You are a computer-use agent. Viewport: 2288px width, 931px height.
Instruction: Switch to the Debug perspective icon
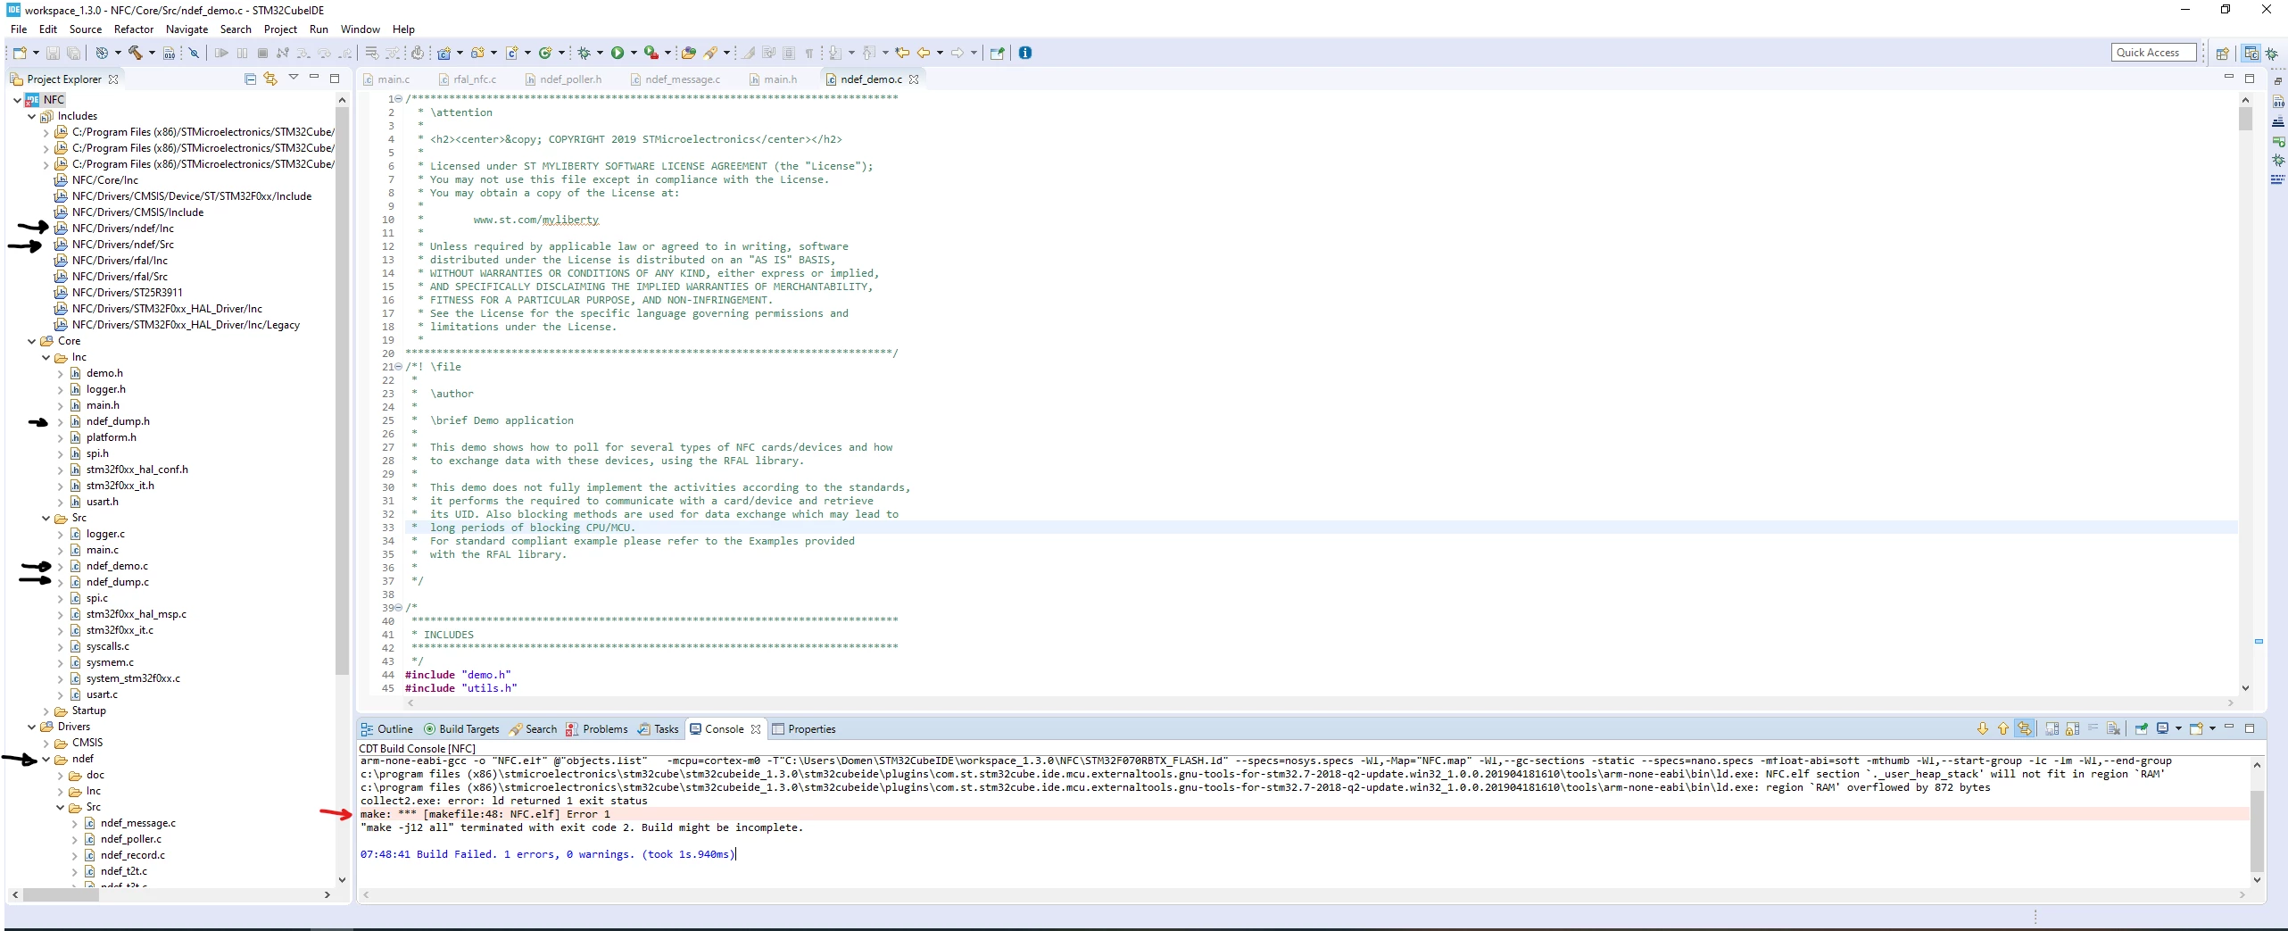click(2272, 54)
